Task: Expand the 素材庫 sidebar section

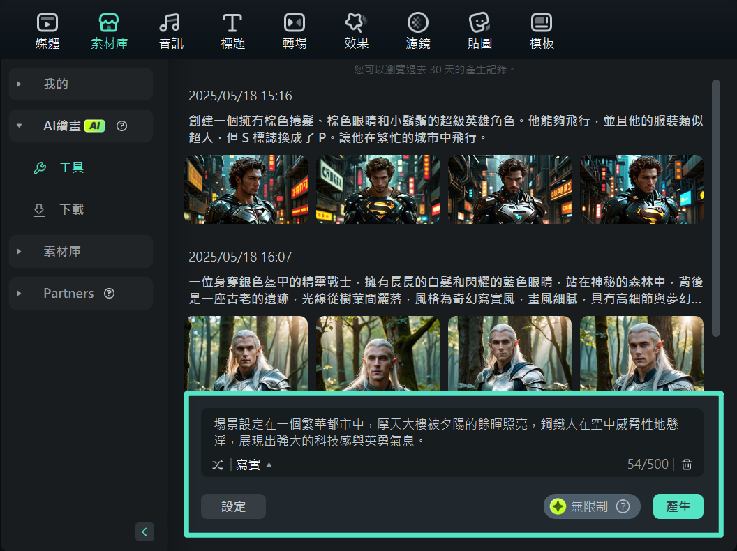Action: (81, 251)
